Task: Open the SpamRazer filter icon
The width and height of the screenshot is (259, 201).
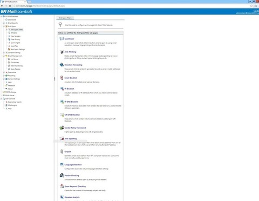Action: click(x=62, y=38)
